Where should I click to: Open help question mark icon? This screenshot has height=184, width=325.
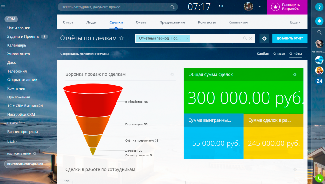click(319, 7)
